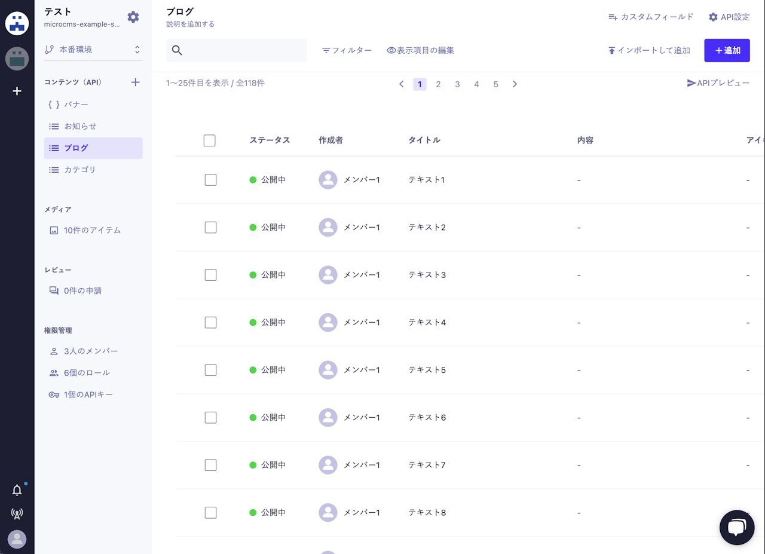The height and width of the screenshot is (554, 765).
Task: Check the checkbox for テキスト5 row
Action: pyautogui.click(x=210, y=370)
